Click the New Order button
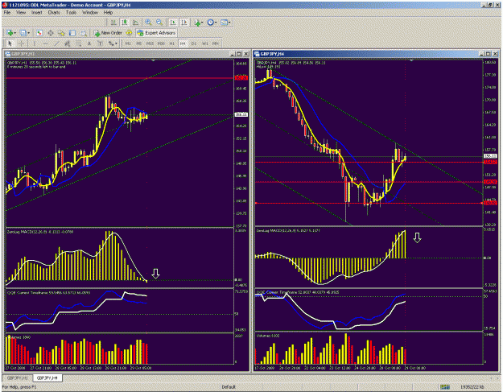503x392 pixels. pos(108,33)
